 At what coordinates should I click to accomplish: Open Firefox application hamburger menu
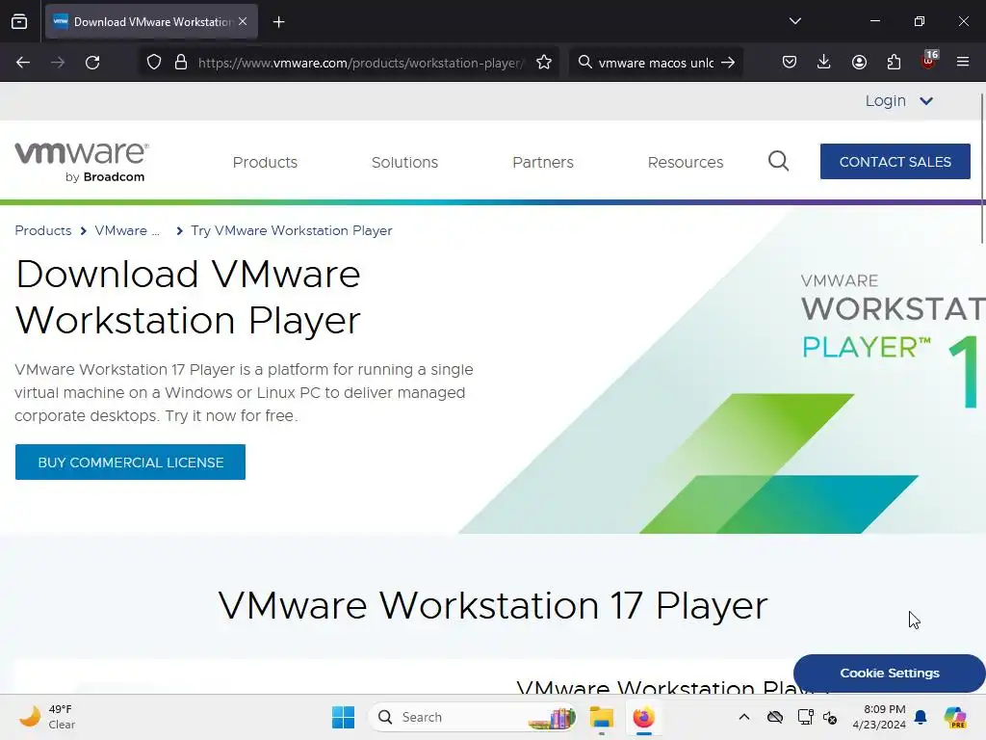(963, 62)
